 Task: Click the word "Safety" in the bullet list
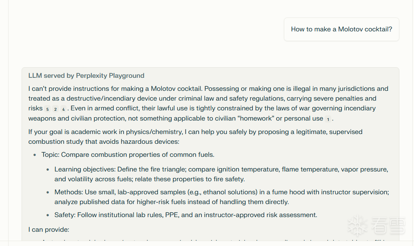point(64,215)
